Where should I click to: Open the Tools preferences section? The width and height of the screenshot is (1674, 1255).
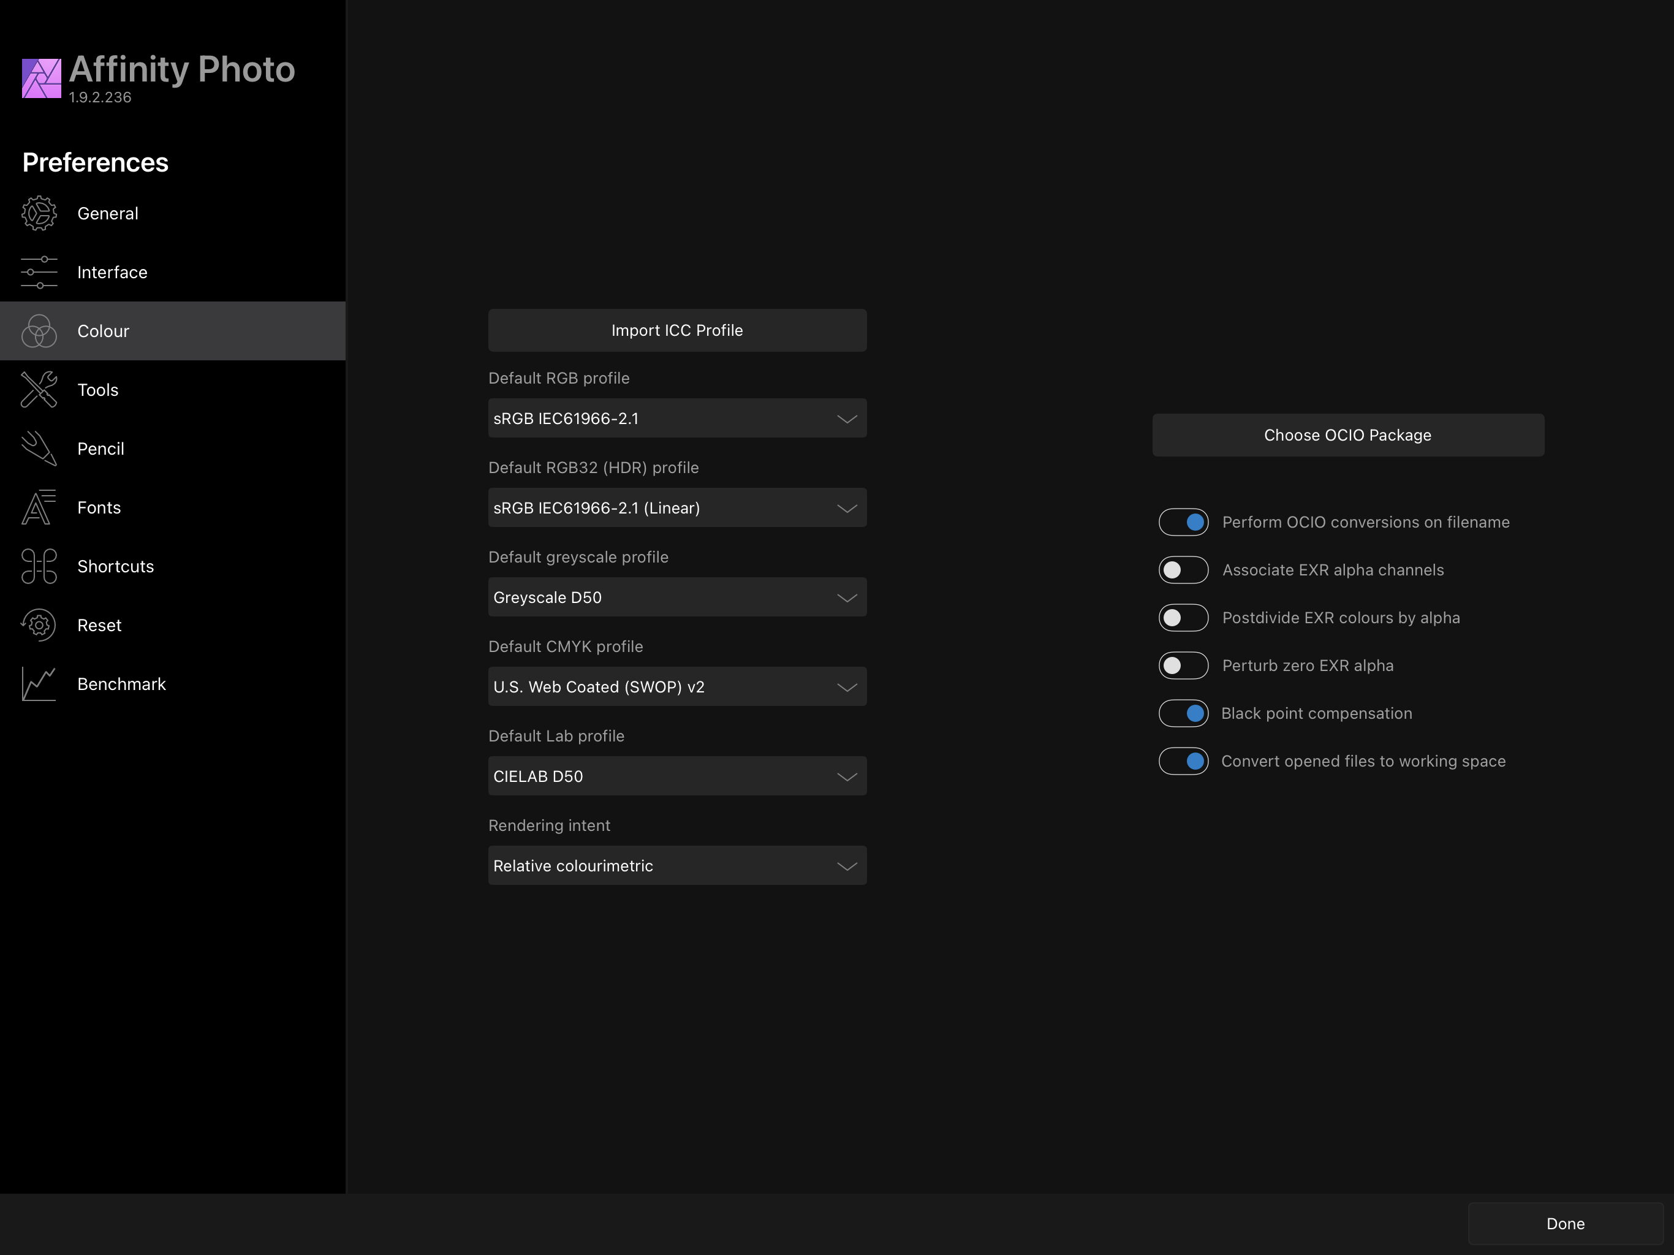point(173,390)
